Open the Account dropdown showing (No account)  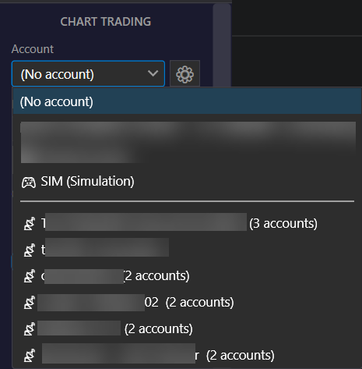pos(88,73)
